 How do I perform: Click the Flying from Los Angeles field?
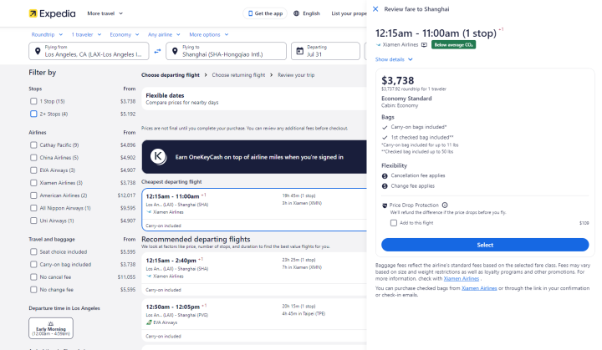[x=89, y=51]
